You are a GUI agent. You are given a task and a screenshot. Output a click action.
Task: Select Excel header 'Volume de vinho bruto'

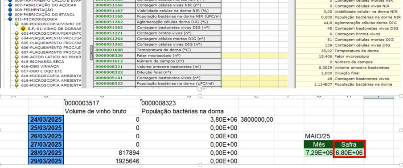tap(102, 112)
